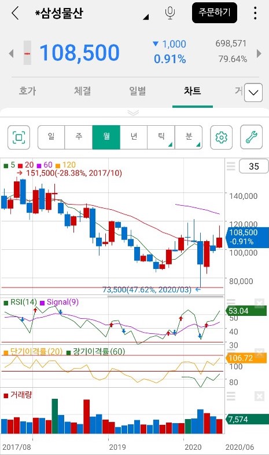269x455 pixels.
Task: Tap the 2020/06 end date label
Action: point(239,447)
